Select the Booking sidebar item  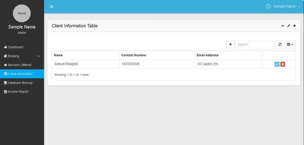click(22, 56)
